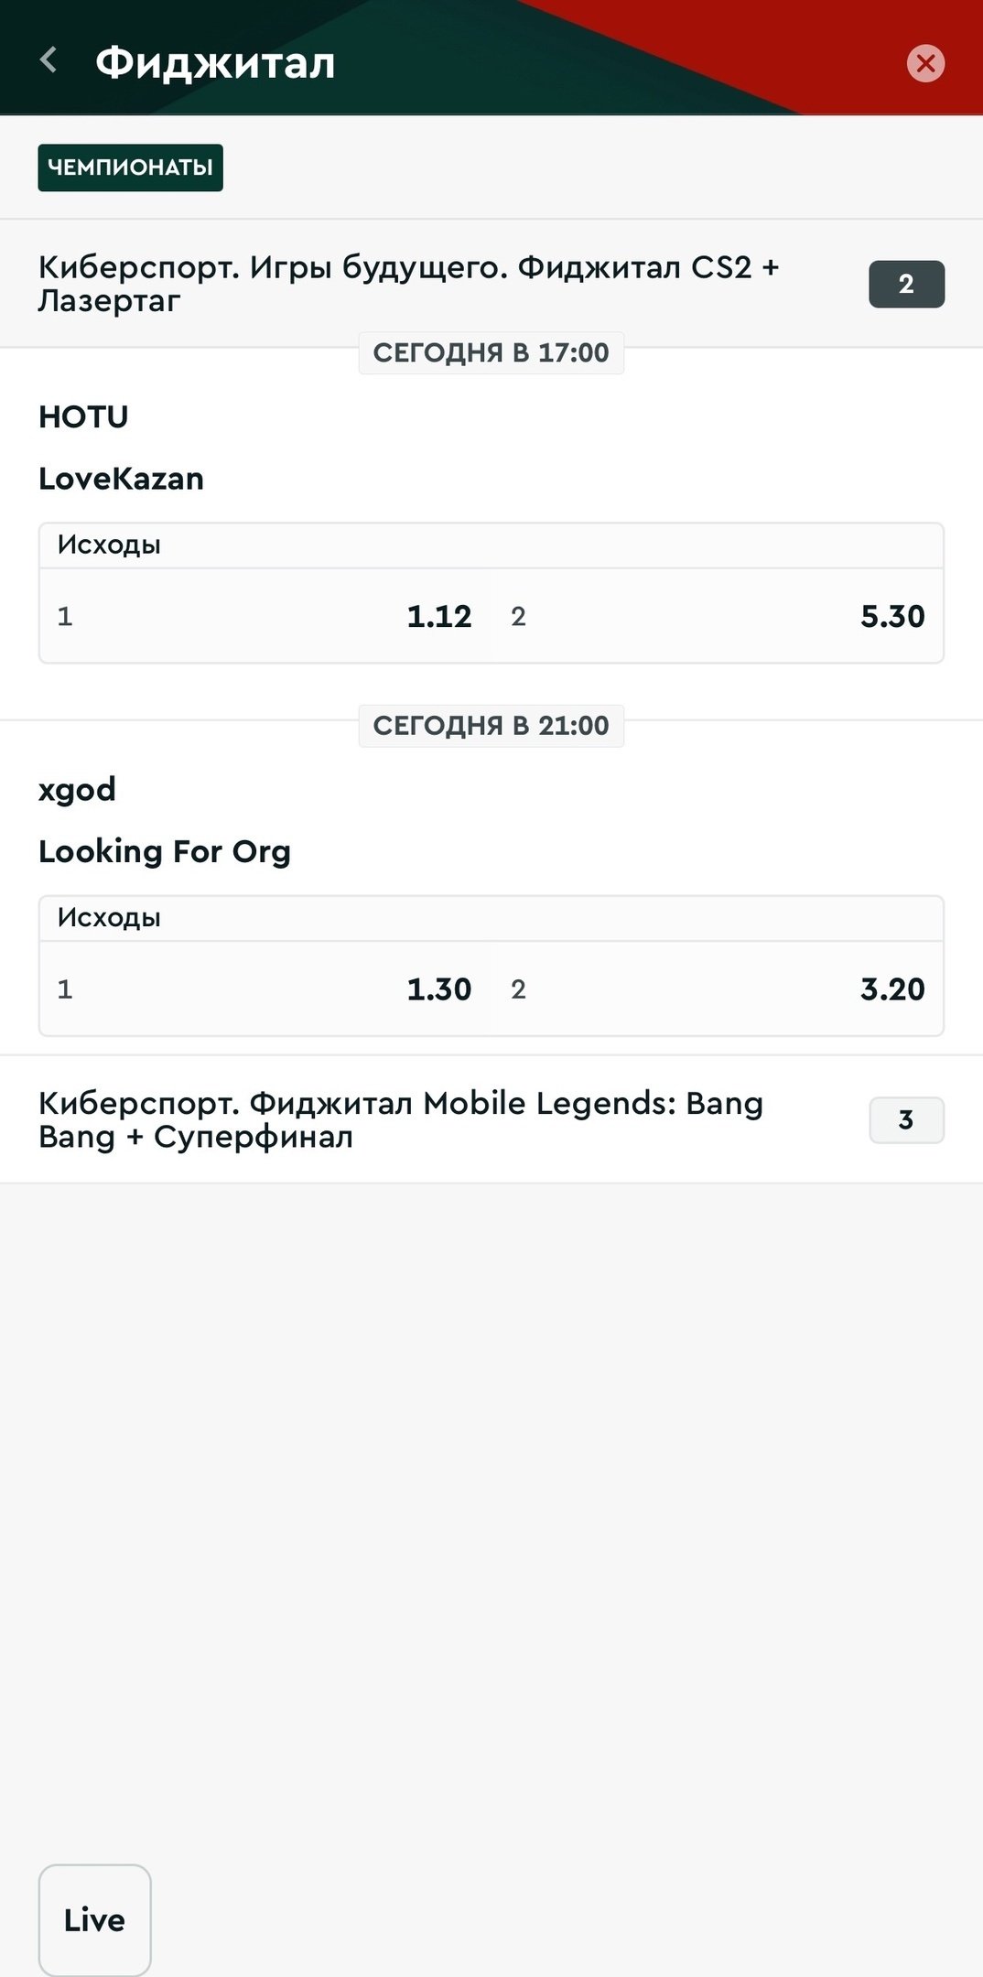Bet on outcome 2 at 5.30
The width and height of the screenshot is (983, 1977).
pyautogui.click(x=718, y=616)
